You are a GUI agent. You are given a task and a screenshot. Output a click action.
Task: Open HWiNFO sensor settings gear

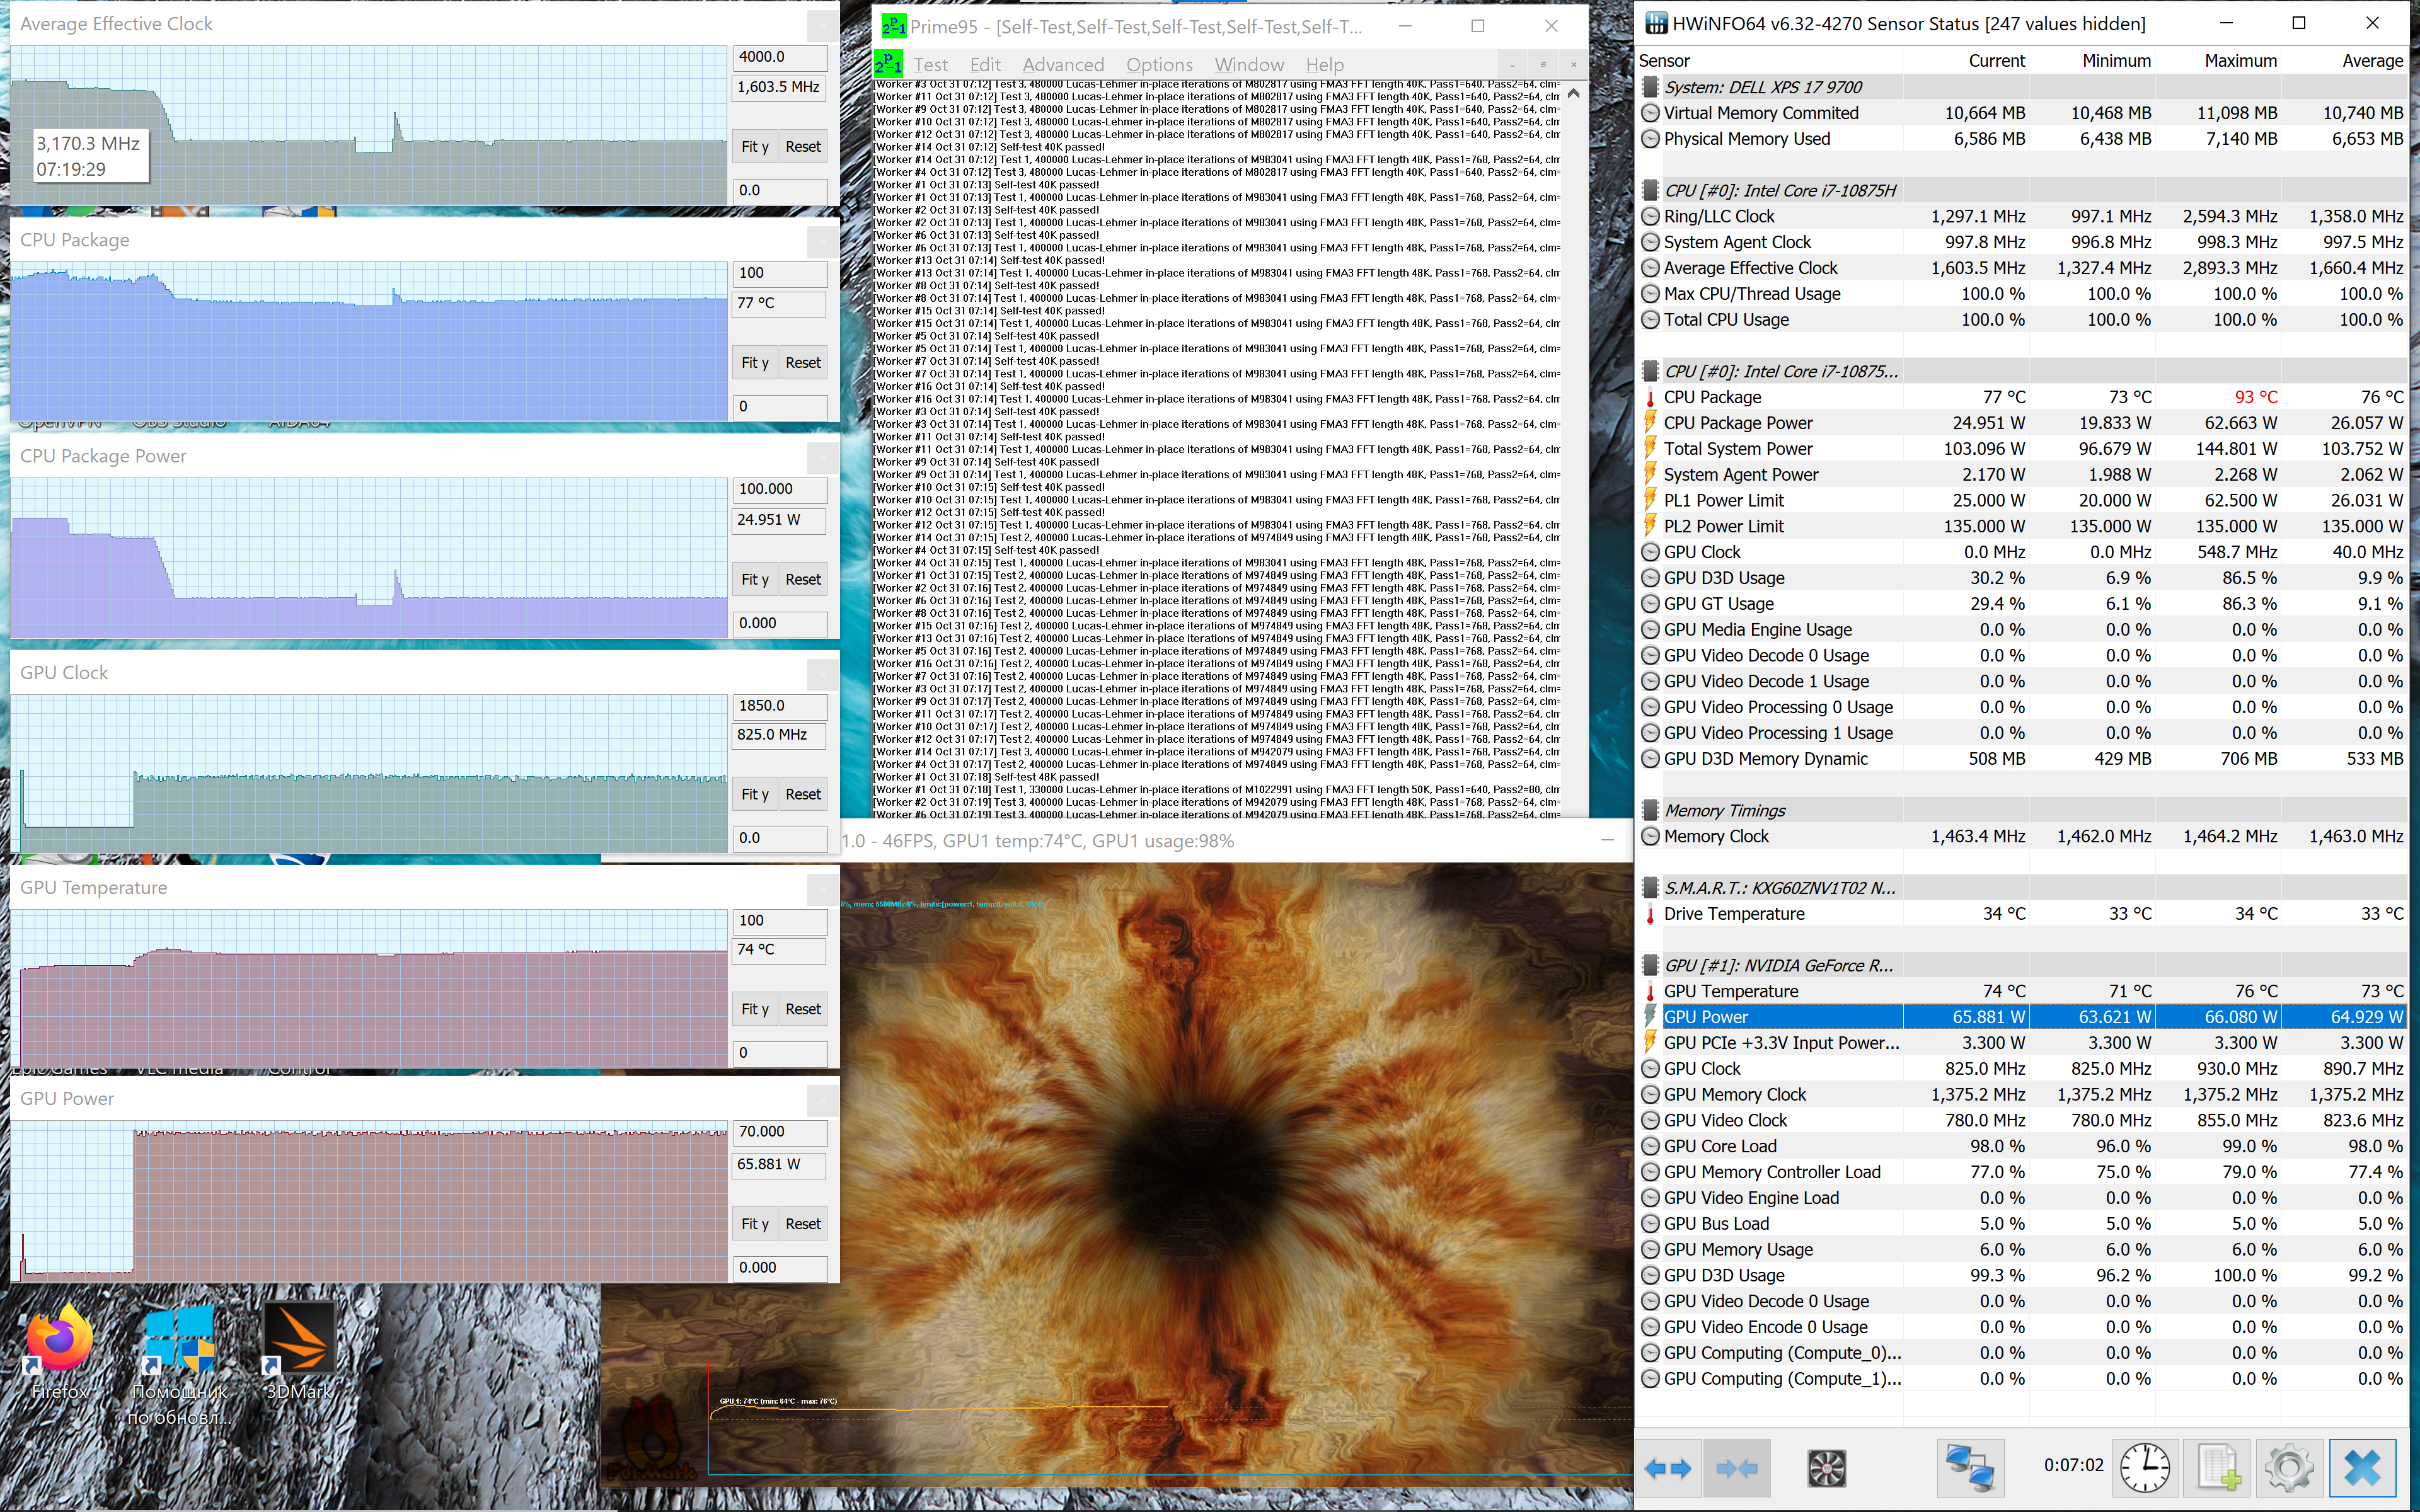pos(2289,1468)
